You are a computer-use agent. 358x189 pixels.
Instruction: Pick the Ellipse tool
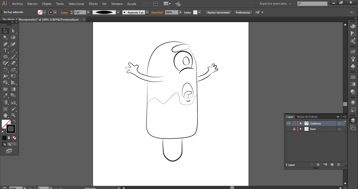point(5,57)
